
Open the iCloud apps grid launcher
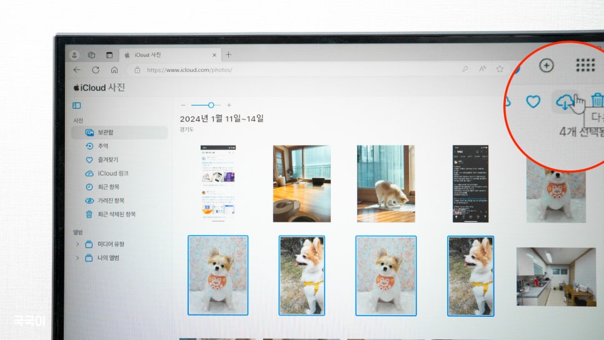585,65
